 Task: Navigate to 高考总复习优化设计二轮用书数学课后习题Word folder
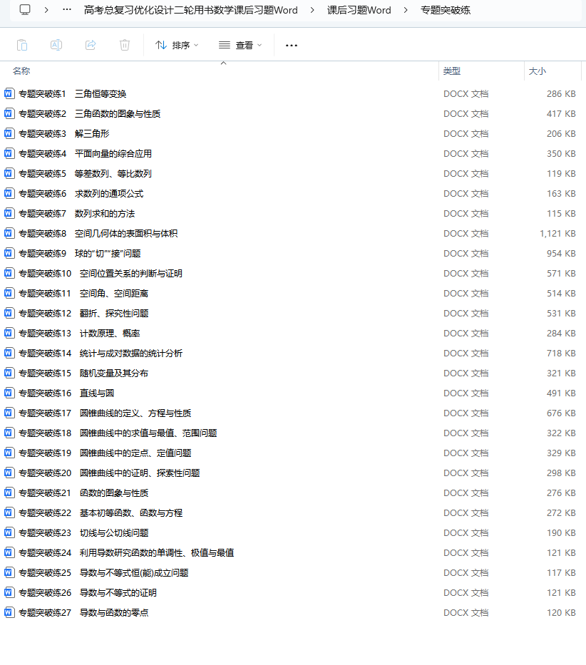[x=190, y=10]
